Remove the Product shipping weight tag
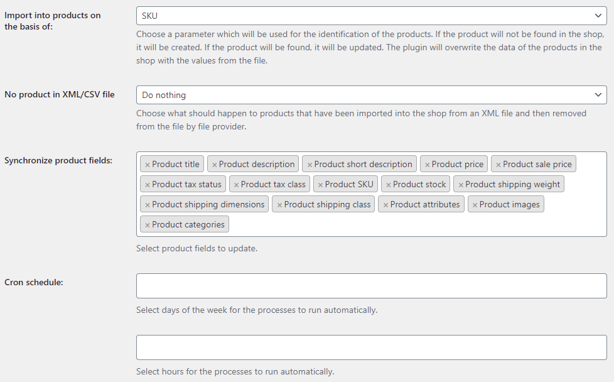614x382 pixels. (x=461, y=185)
